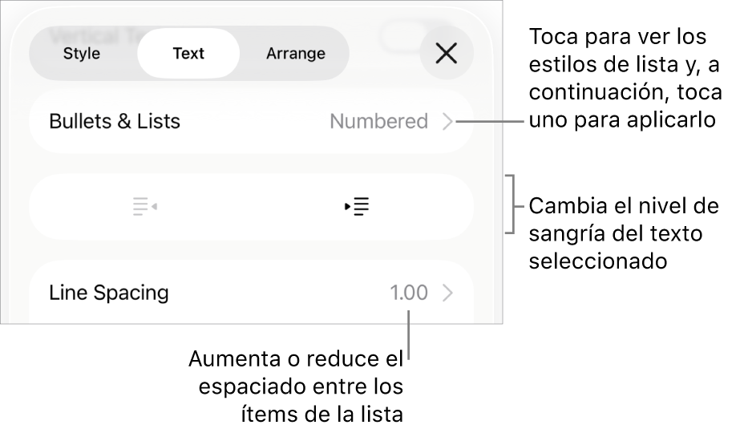
Task: Tap the Bullets & Lists label
Action: (115, 122)
